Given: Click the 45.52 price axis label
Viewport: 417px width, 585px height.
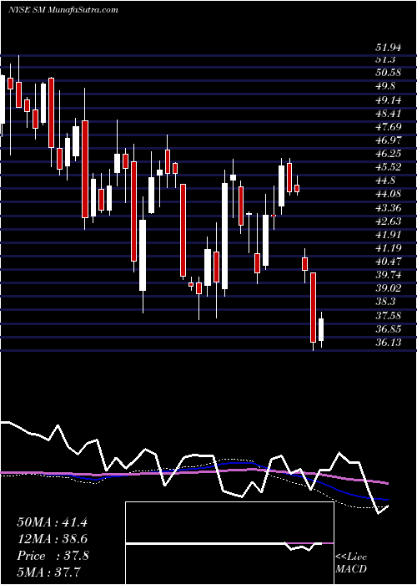Looking at the screenshot, I should coord(389,167).
